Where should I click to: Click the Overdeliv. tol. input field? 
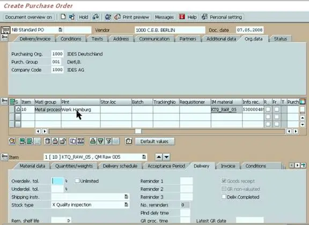(57, 181)
